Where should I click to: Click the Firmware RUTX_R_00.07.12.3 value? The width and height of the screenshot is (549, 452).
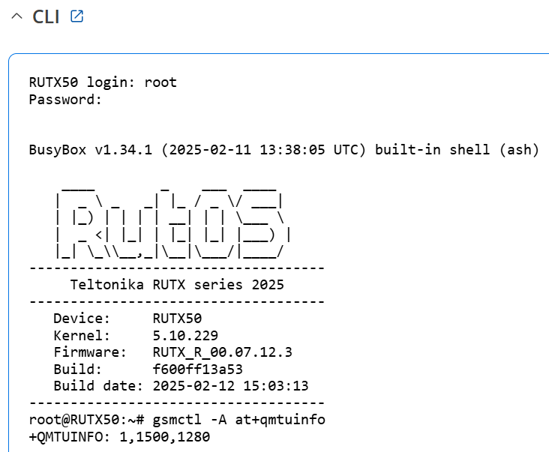pyautogui.click(x=222, y=352)
